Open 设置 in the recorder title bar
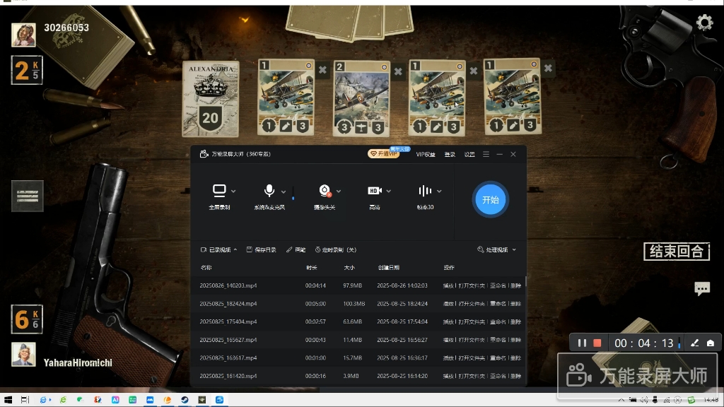 pyautogui.click(x=469, y=154)
